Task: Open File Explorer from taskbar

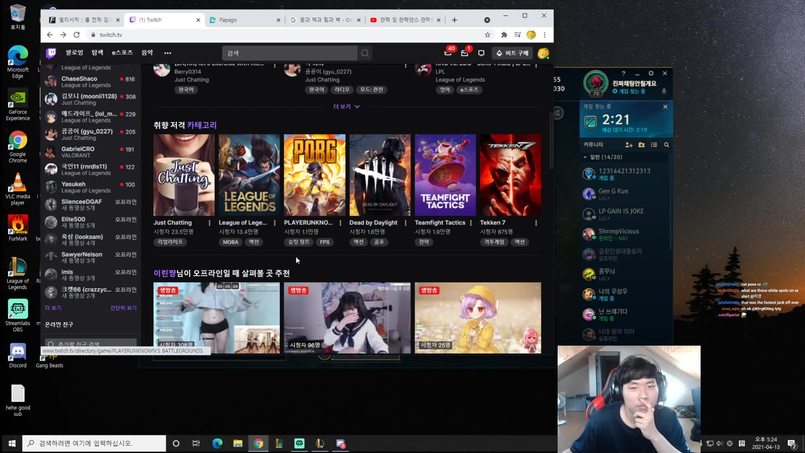Action: pos(238,443)
